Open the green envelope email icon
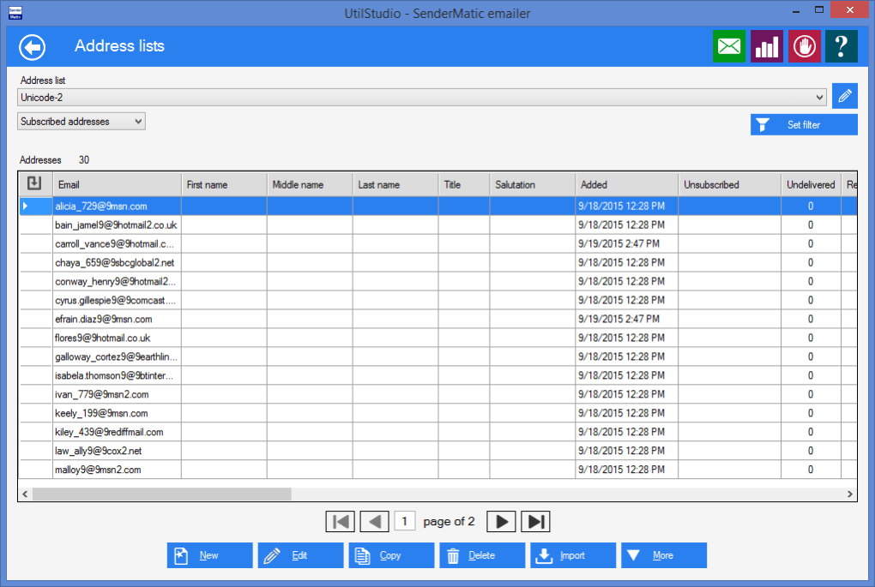 729,46
